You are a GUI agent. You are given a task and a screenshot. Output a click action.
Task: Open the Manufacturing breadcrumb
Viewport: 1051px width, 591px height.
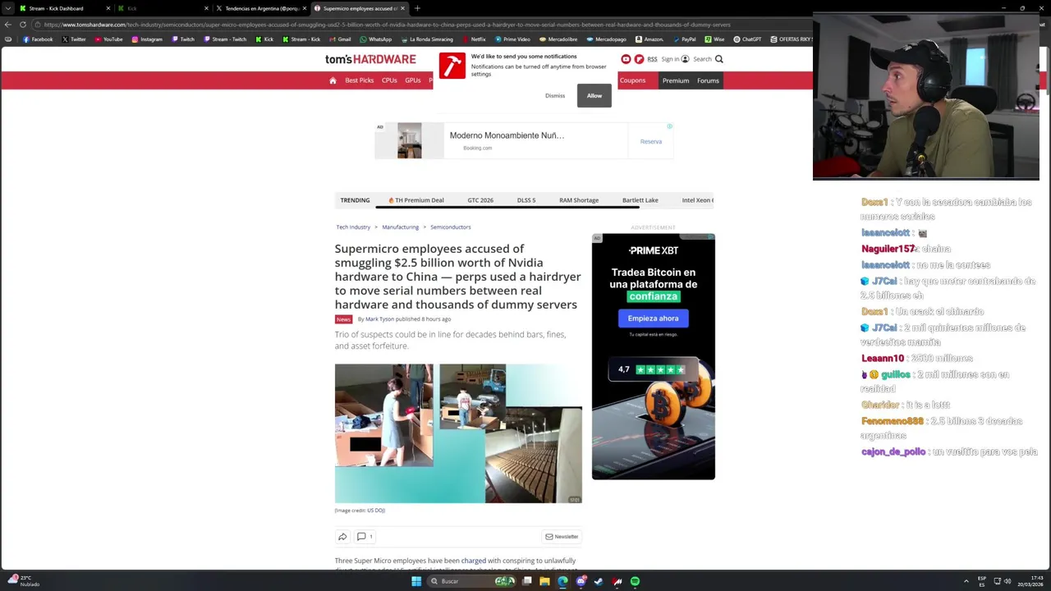tap(400, 227)
